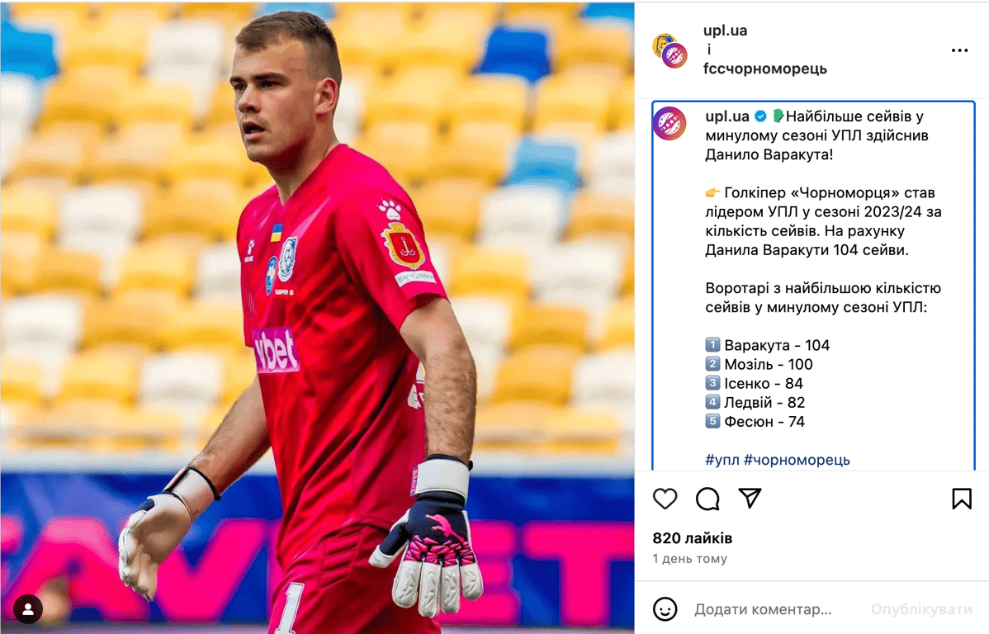Viewport: 989px width, 634px height.
Task: Open emoji picker smiley icon
Action: (x=665, y=608)
